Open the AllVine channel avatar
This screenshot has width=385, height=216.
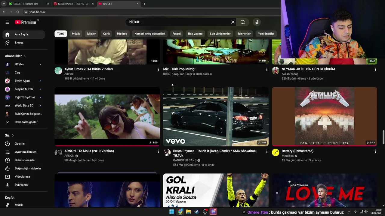pyautogui.click(x=58, y=70)
